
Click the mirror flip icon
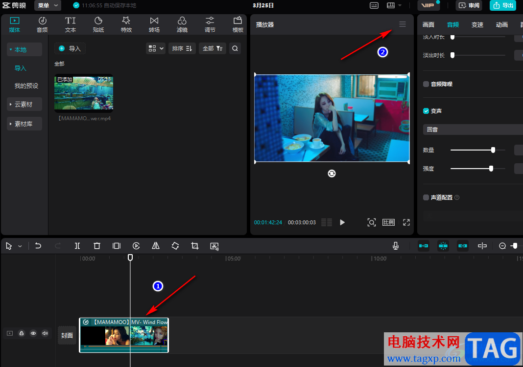tap(156, 246)
